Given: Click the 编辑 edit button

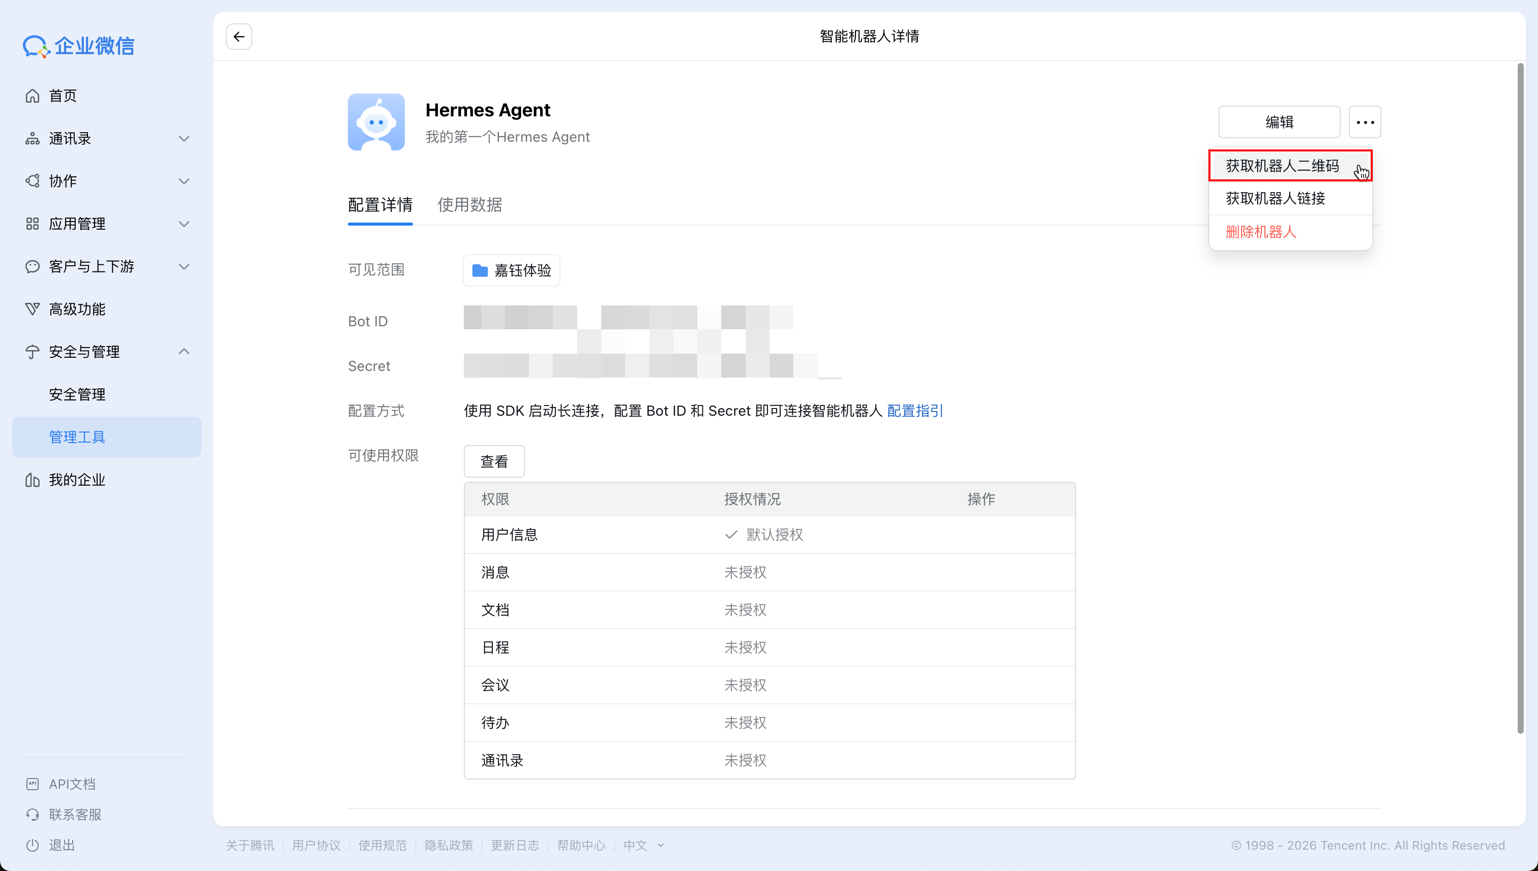Looking at the screenshot, I should (x=1279, y=121).
